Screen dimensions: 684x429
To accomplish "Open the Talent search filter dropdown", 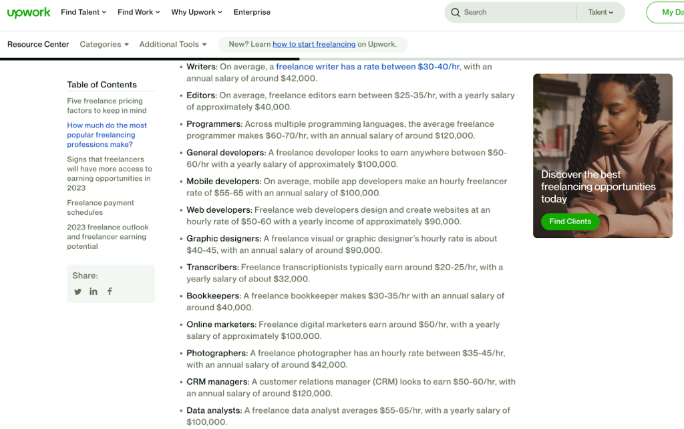I will point(601,13).
